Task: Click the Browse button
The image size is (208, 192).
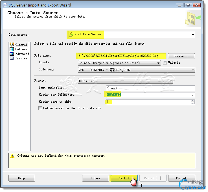Action: point(181,56)
